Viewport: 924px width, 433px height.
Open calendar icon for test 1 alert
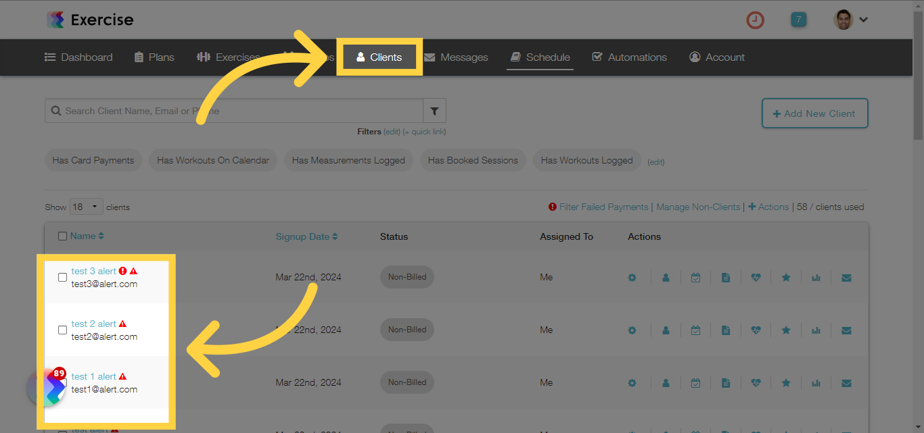point(695,382)
